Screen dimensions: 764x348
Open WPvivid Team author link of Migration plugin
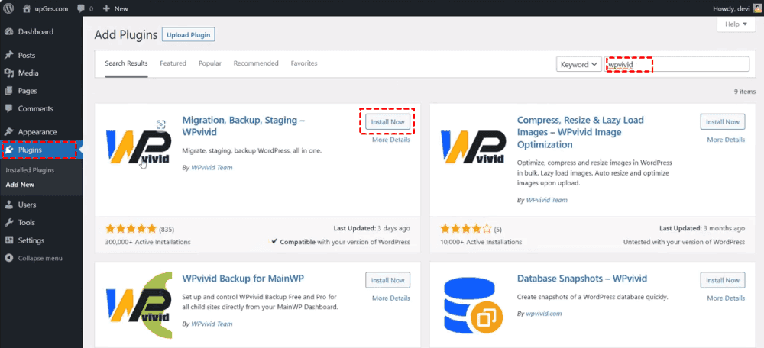(212, 167)
